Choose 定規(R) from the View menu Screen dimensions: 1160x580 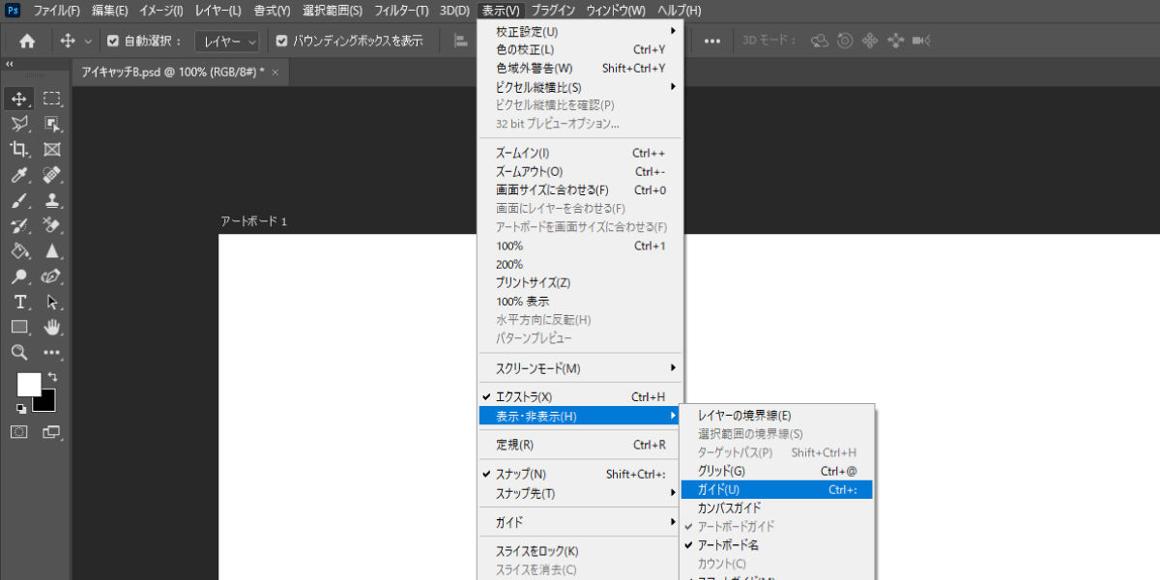(581, 445)
